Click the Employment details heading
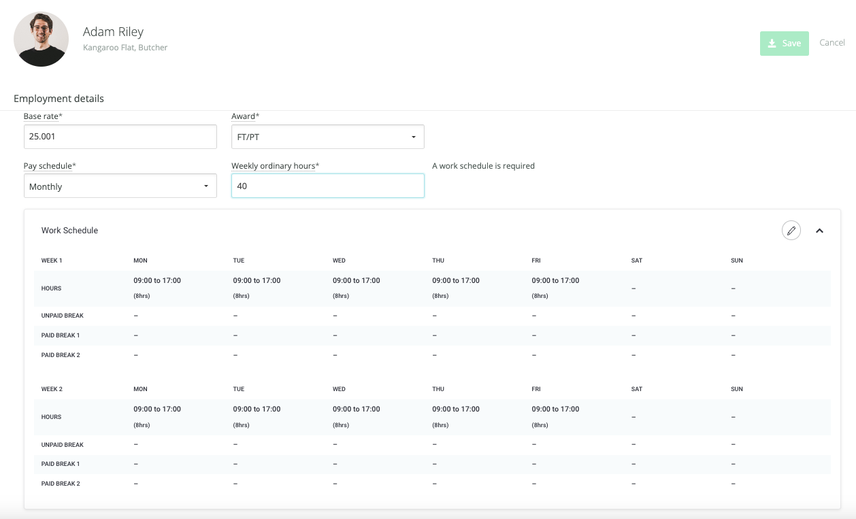Screen dimensions: 856x519 (59, 99)
